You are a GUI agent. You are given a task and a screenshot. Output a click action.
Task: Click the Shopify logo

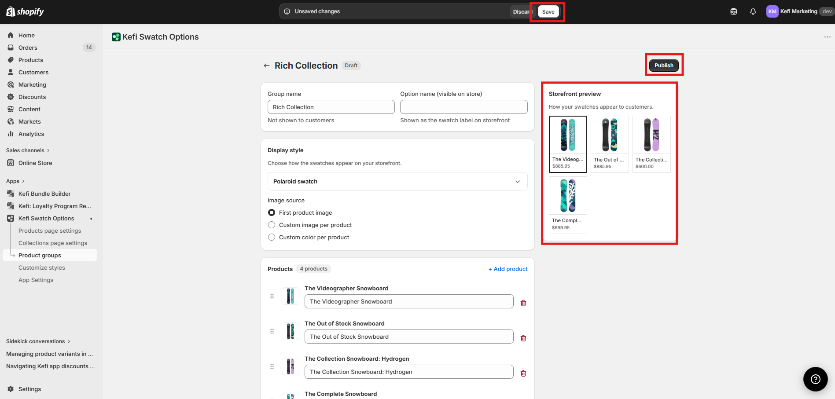point(25,11)
